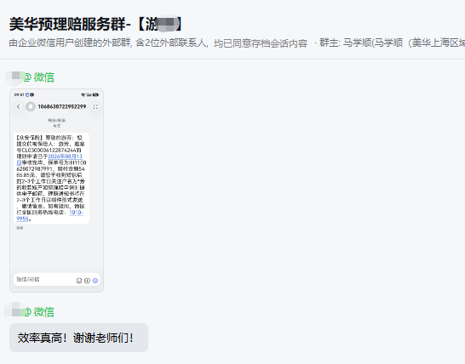
Task: Click the expand icon right of the SMS number
Action: tap(95, 107)
